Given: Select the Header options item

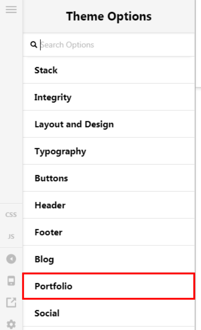Looking at the screenshot, I should pos(109,205).
